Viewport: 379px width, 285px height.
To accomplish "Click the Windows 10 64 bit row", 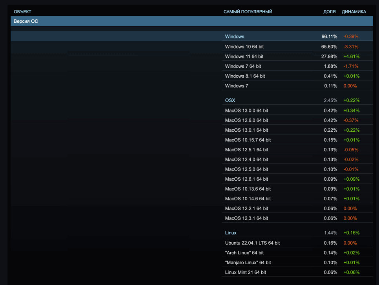I will pos(297,46).
